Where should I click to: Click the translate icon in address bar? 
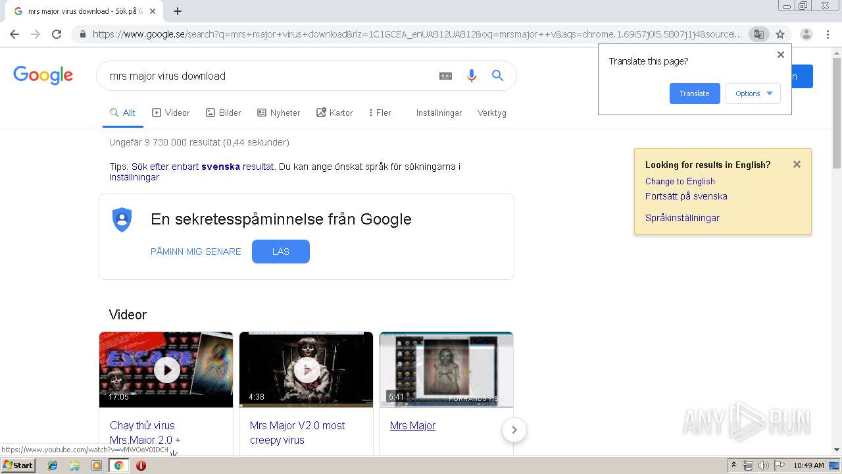[x=759, y=34]
